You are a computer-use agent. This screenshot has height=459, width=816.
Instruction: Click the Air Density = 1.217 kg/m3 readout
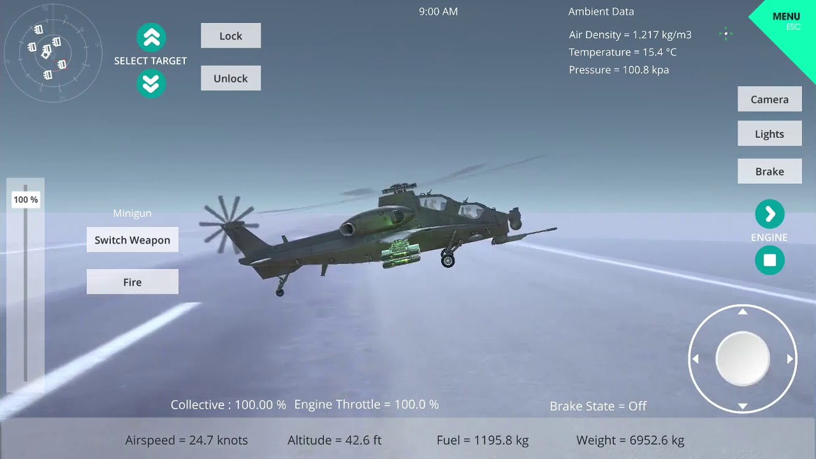pos(630,35)
